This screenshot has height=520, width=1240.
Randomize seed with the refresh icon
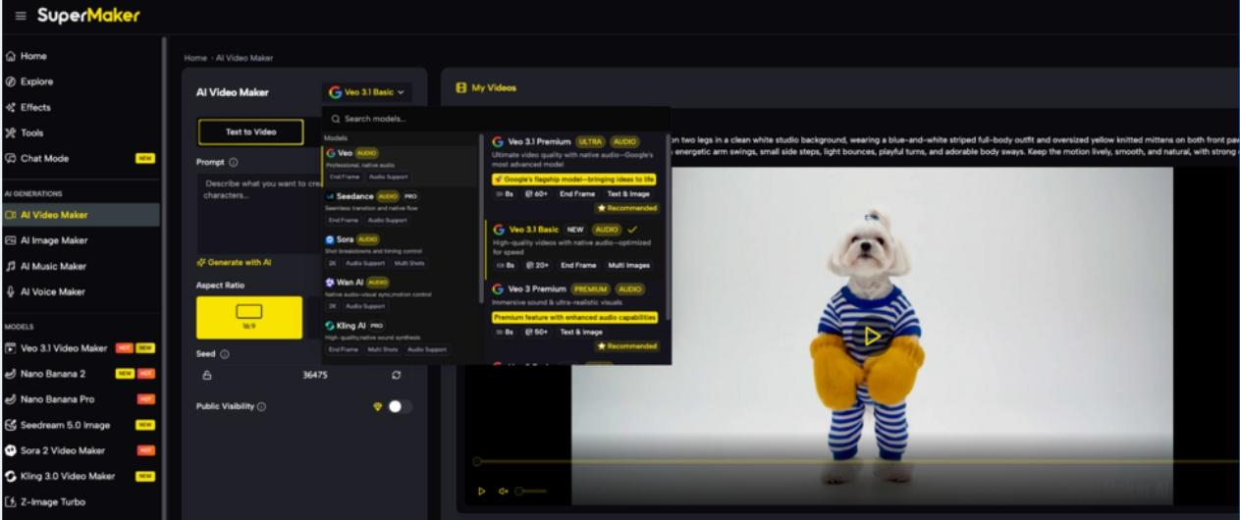click(396, 375)
